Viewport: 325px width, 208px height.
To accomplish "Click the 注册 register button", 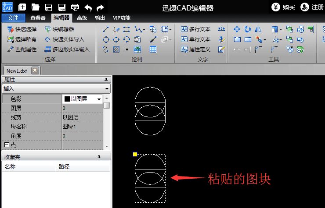I will 312,7.
